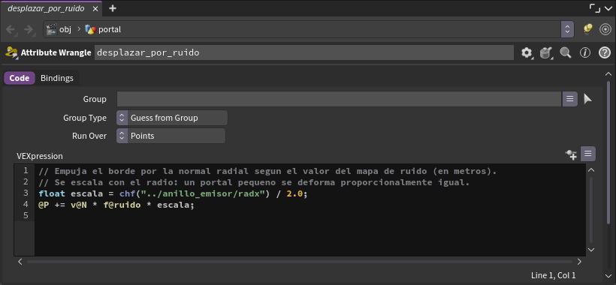Open the network path dropdown
Image resolution: width=616 pixels, height=285 pixels.
[567, 29]
